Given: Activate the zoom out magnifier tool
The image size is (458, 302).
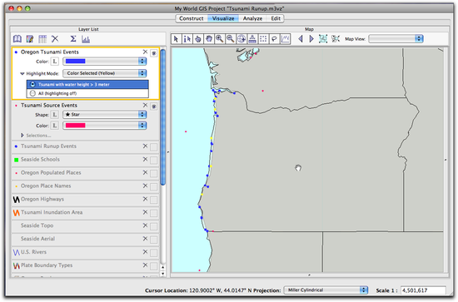Looking at the screenshot, I should pos(230,39).
